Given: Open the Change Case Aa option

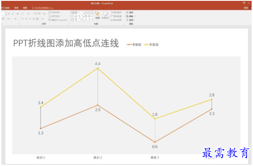Looking at the screenshot, I should [9, 19].
